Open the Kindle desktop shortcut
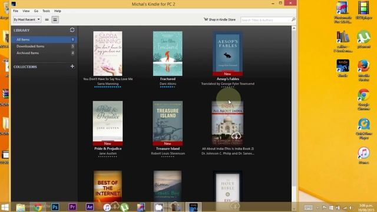The width and height of the screenshot is (377, 212). (x=343, y=68)
